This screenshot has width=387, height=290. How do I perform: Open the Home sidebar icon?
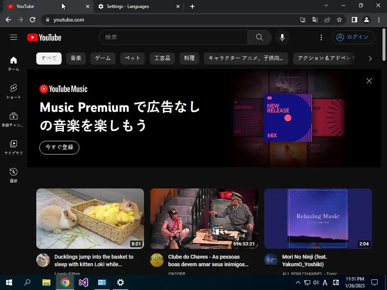(14, 63)
